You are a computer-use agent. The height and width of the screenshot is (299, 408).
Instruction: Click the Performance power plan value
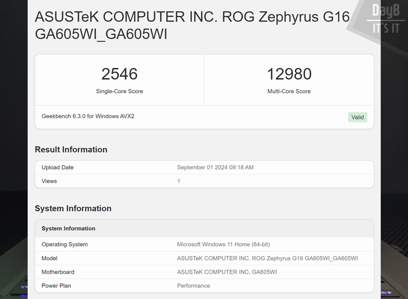pyautogui.click(x=193, y=286)
